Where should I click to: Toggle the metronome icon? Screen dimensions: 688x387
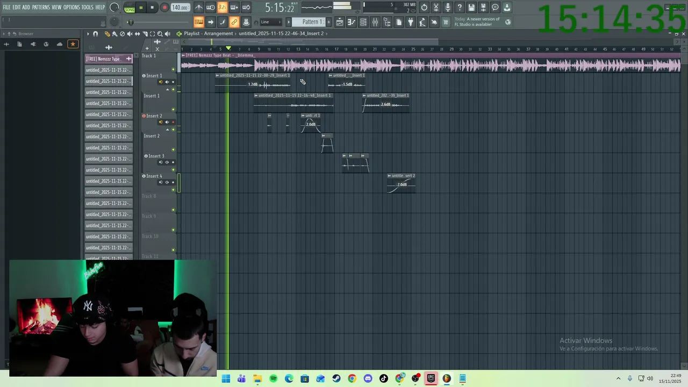point(199,8)
